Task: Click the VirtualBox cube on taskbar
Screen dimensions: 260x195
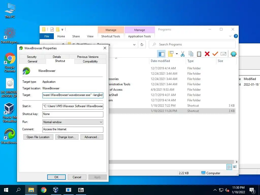Action: [56, 190]
